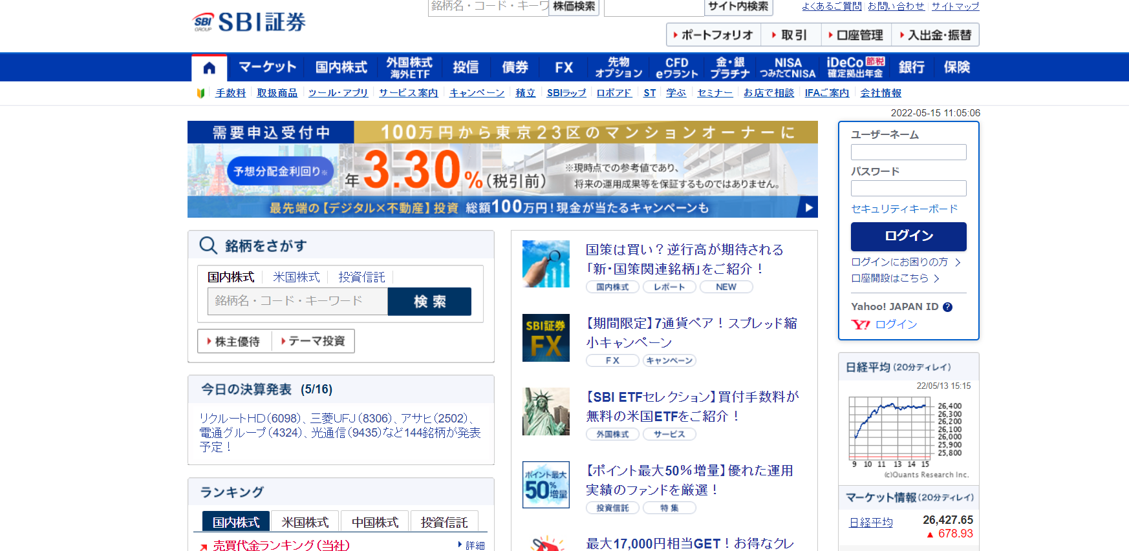Open iDeCo 確定拠出年金 menu
The height and width of the screenshot is (551, 1129).
click(855, 67)
